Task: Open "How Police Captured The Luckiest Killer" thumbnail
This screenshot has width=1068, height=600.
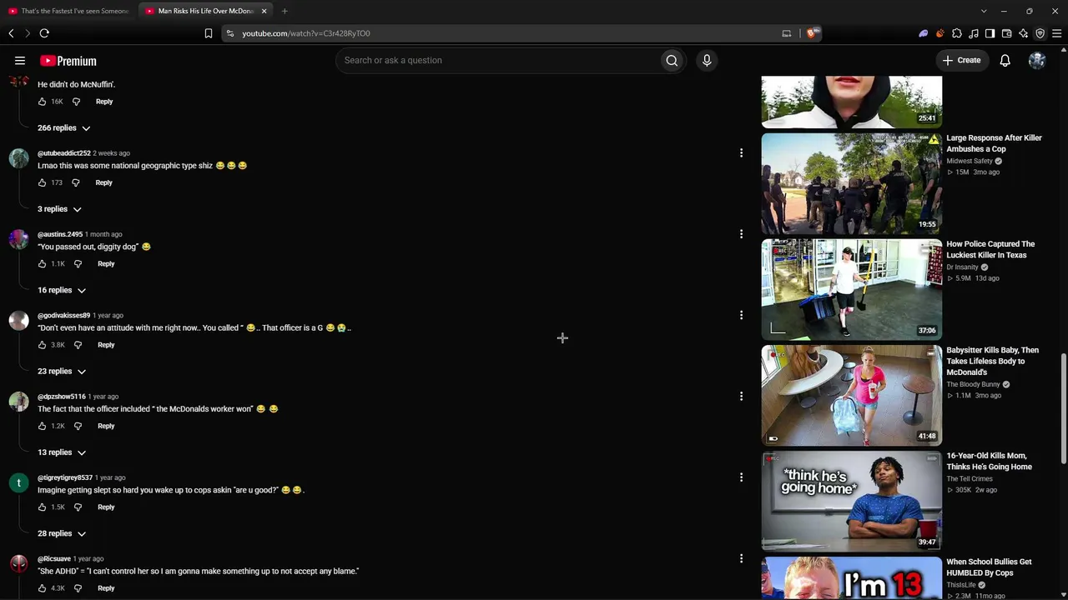Action: pos(851,289)
